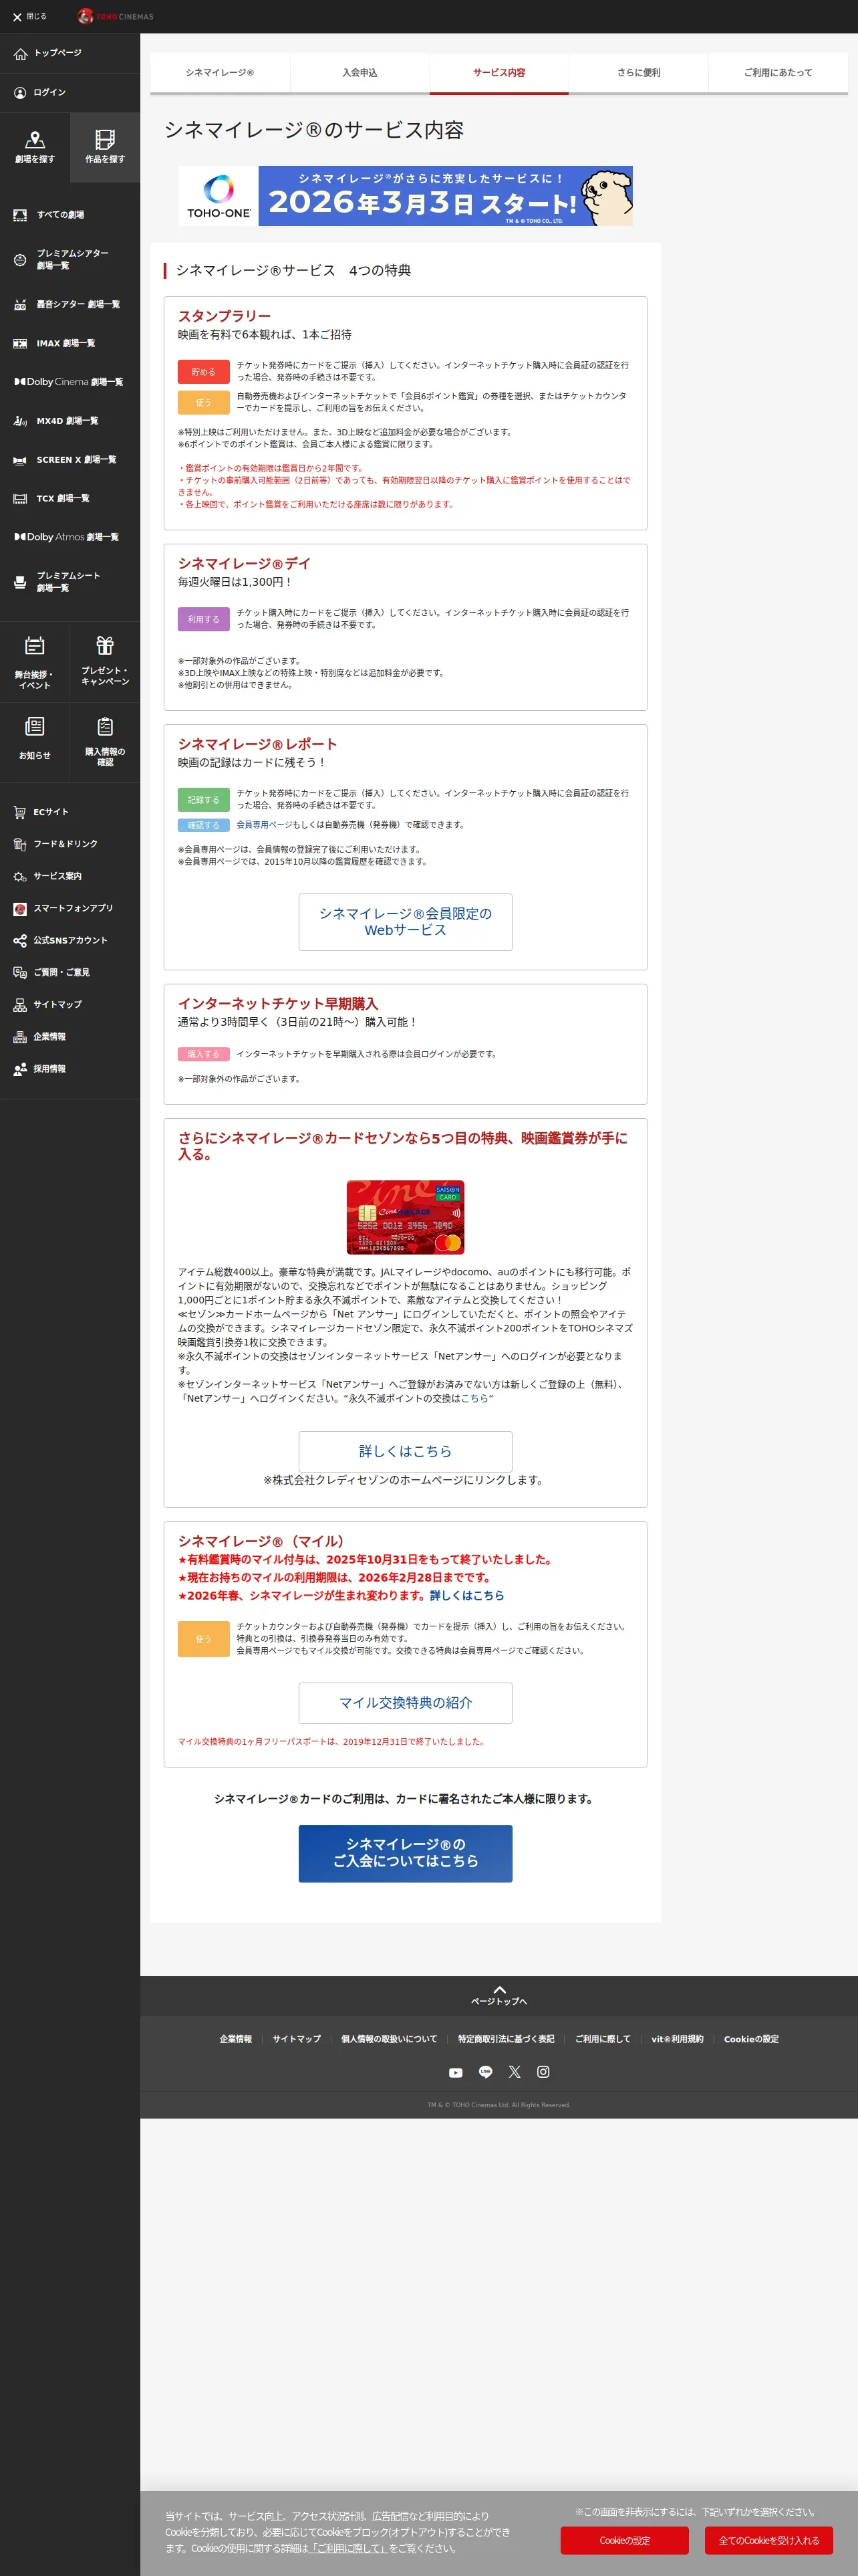Open ご利用に際して footer link
This screenshot has height=2576, width=858.
point(602,2039)
